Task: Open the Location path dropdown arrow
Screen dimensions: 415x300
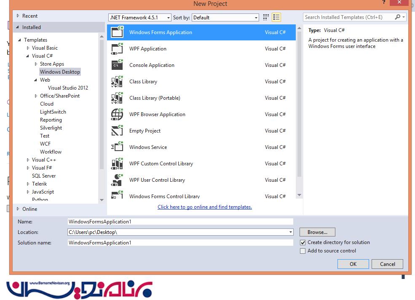Action: click(291, 232)
